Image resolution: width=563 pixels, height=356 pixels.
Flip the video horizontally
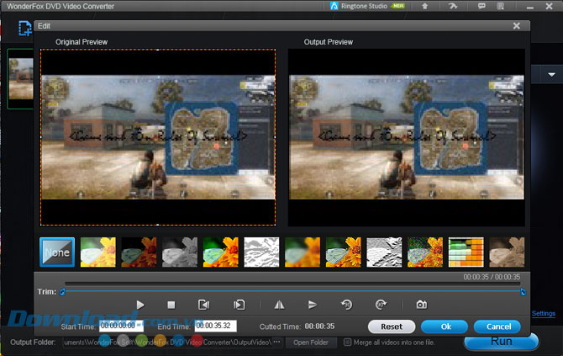[x=279, y=305]
